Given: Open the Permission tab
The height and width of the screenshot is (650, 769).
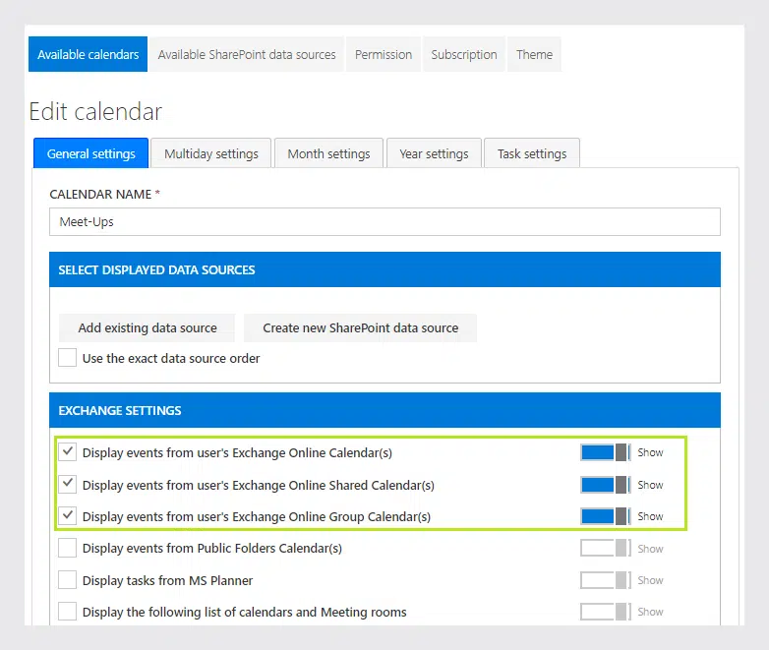Looking at the screenshot, I should 384,54.
